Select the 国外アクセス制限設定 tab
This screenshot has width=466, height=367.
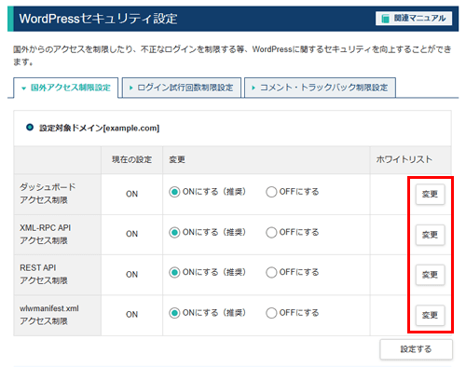(x=66, y=88)
